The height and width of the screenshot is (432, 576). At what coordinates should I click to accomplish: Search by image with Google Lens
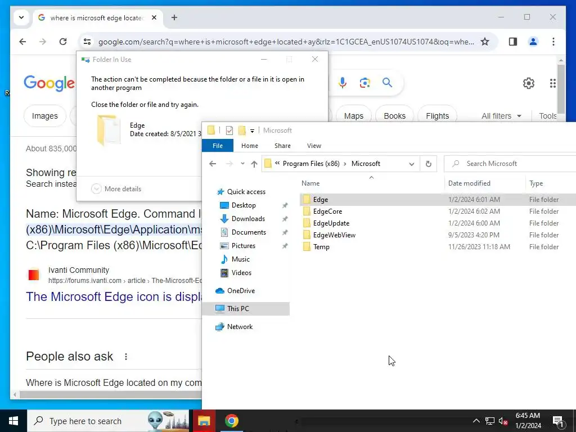pyautogui.click(x=364, y=83)
